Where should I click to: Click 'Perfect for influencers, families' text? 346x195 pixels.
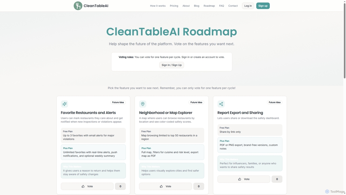point(248,165)
